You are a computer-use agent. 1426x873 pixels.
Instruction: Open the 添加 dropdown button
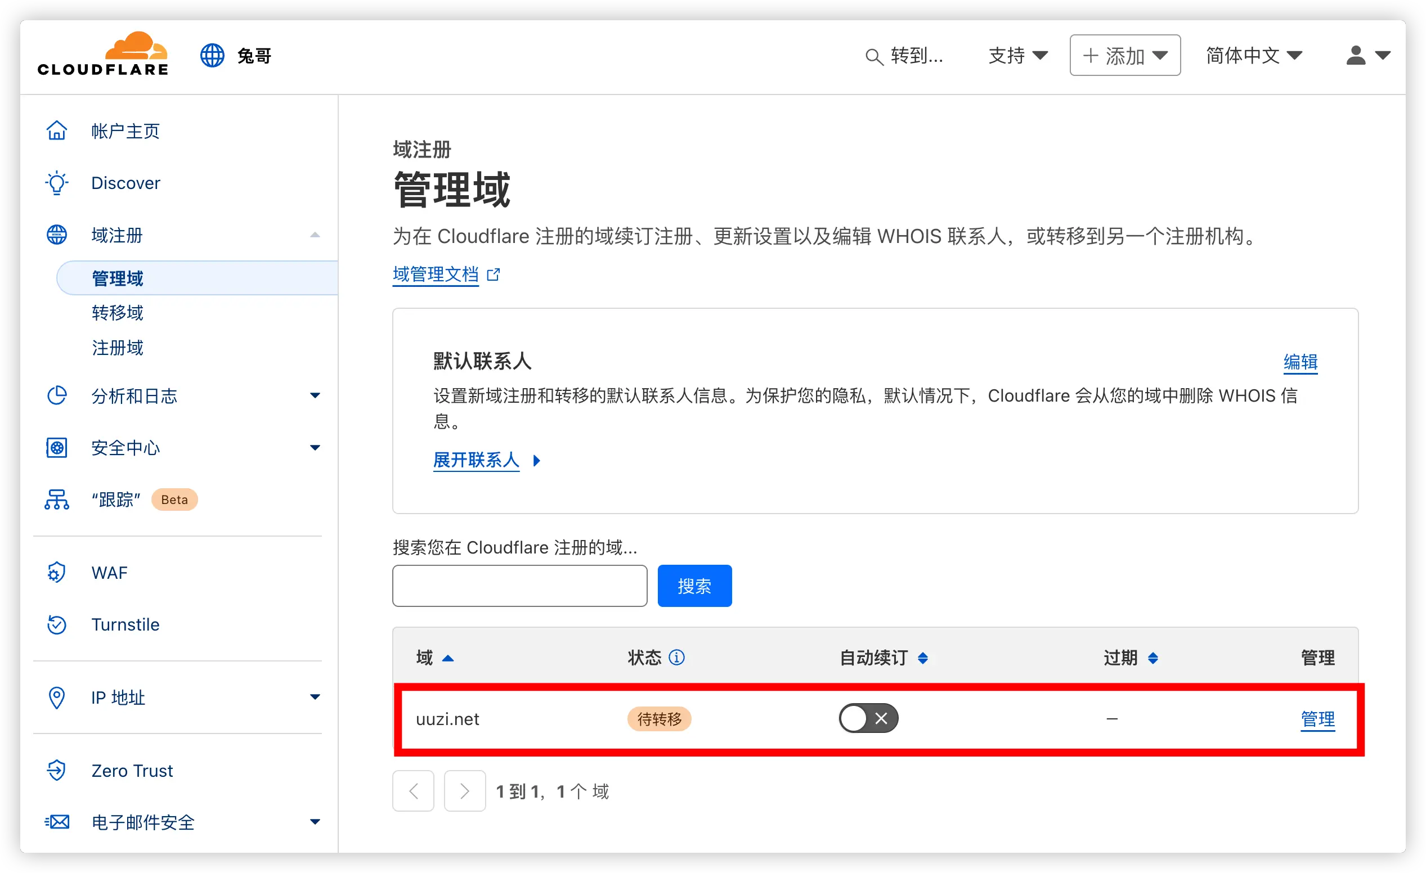click(x=1125, y=56)
